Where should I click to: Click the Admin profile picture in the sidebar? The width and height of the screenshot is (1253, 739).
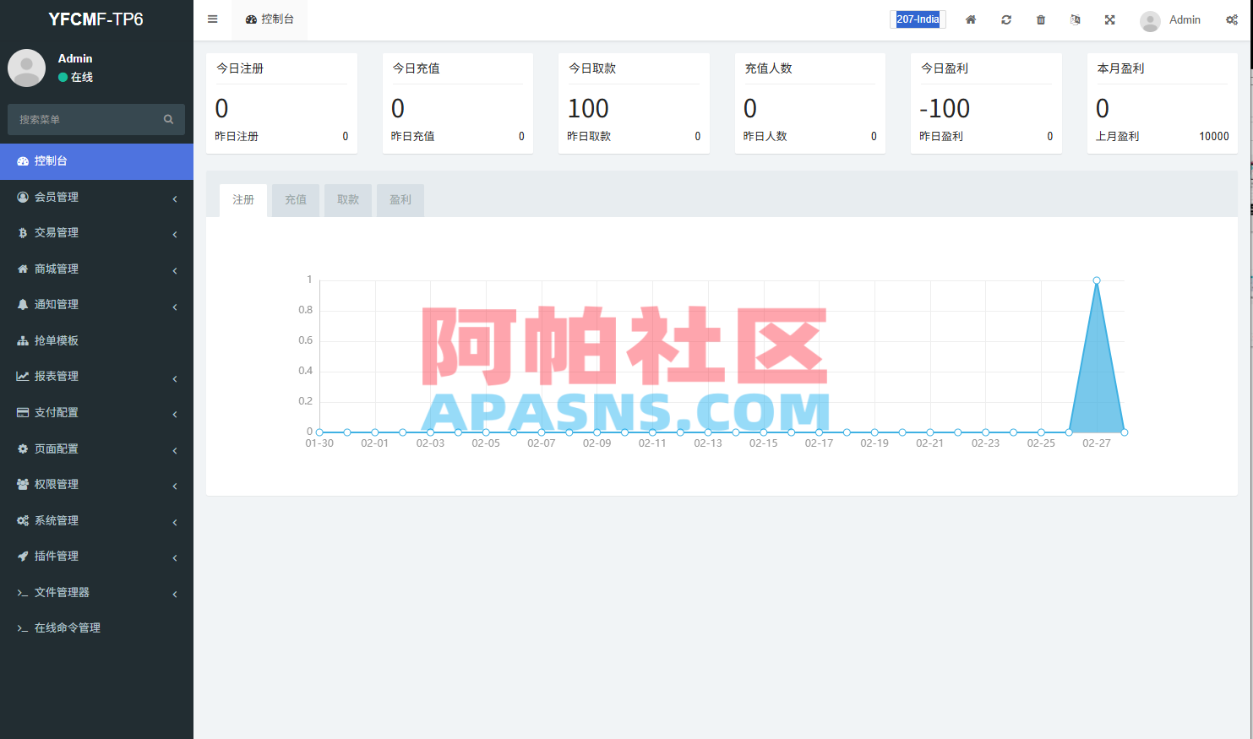pyautogui.click(x=26, y=68)
